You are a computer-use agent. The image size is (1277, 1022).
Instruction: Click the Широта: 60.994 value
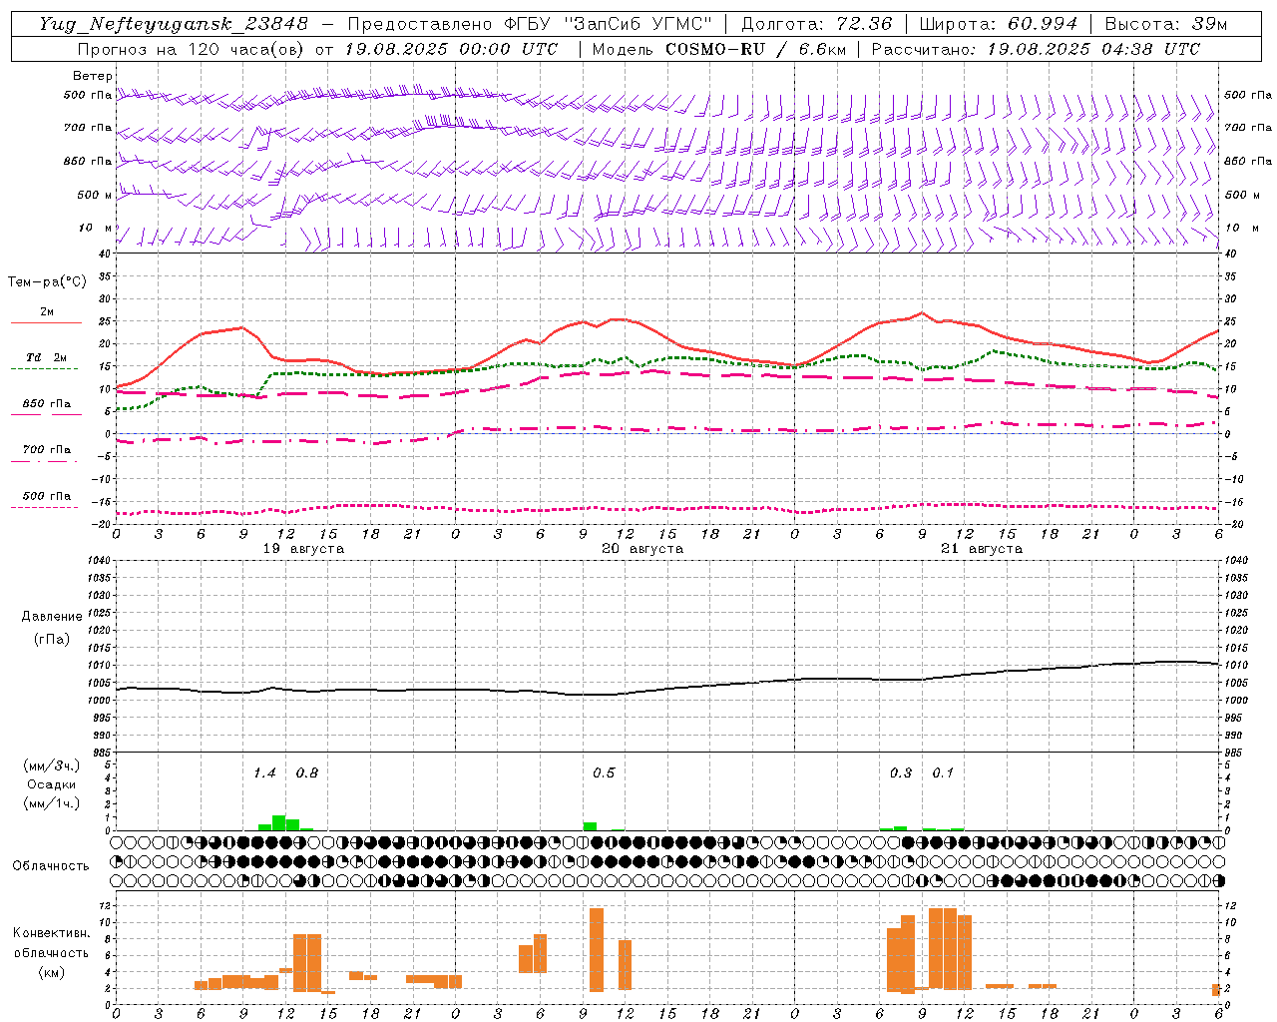[998, 24]
